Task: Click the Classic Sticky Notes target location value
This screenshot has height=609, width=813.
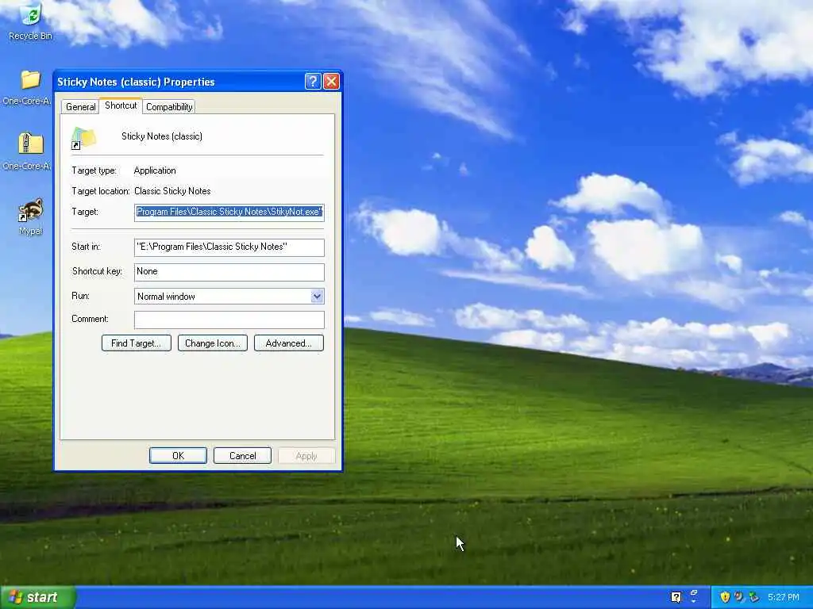Action: (172, 191)
